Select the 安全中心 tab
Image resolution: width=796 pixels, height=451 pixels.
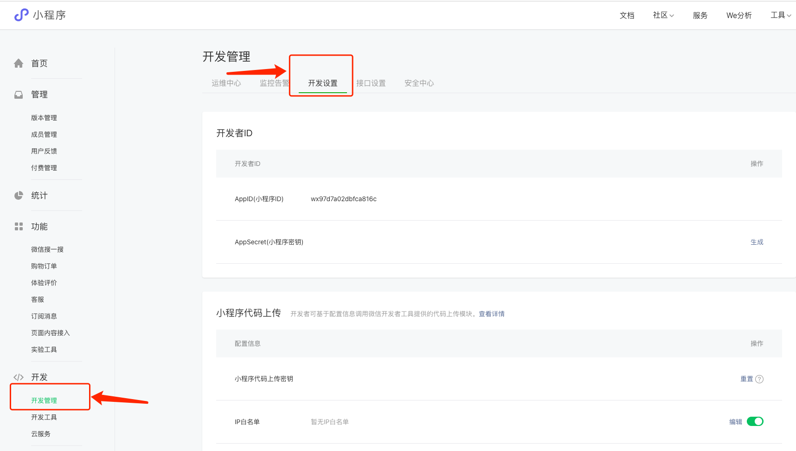click(x=419, y=83)
